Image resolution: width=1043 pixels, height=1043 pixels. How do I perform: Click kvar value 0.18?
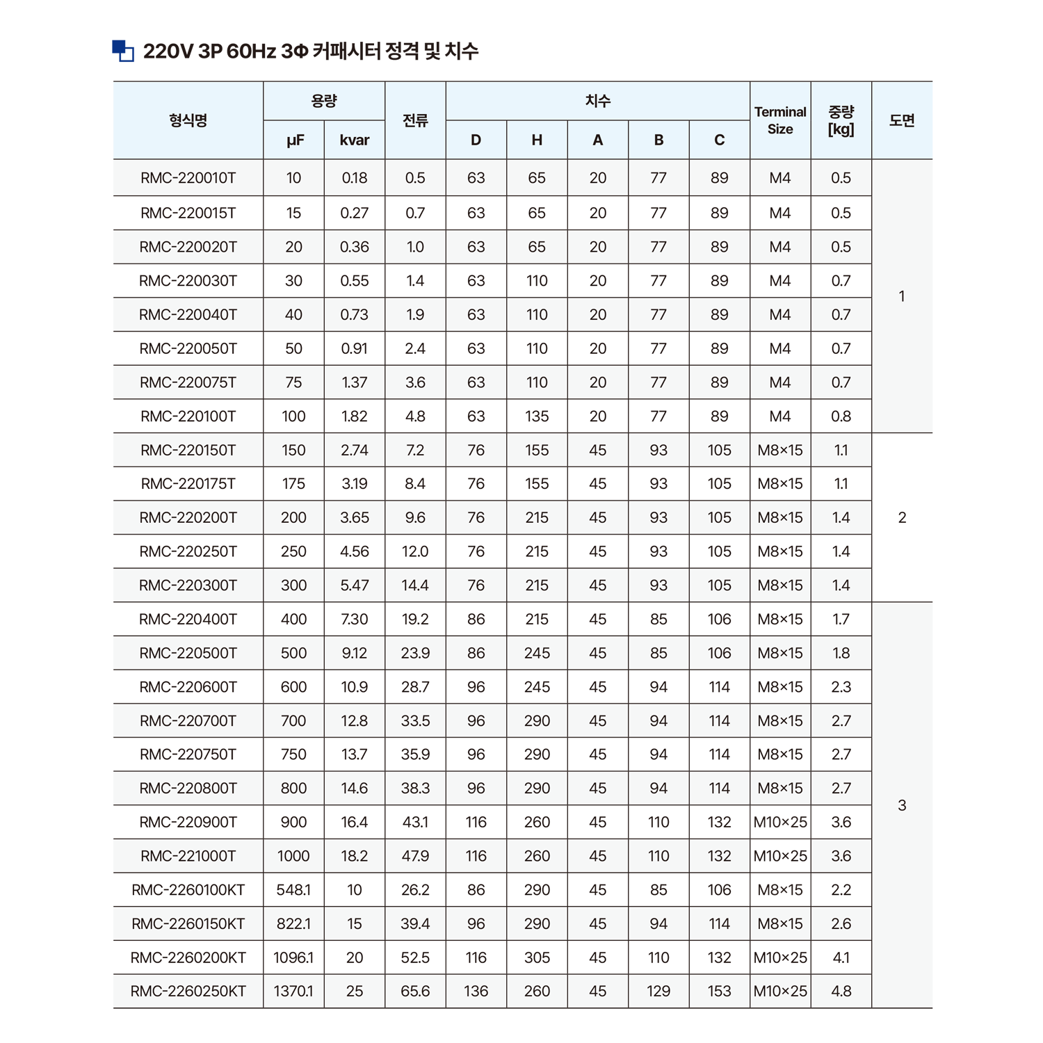(x=355, y=178)
